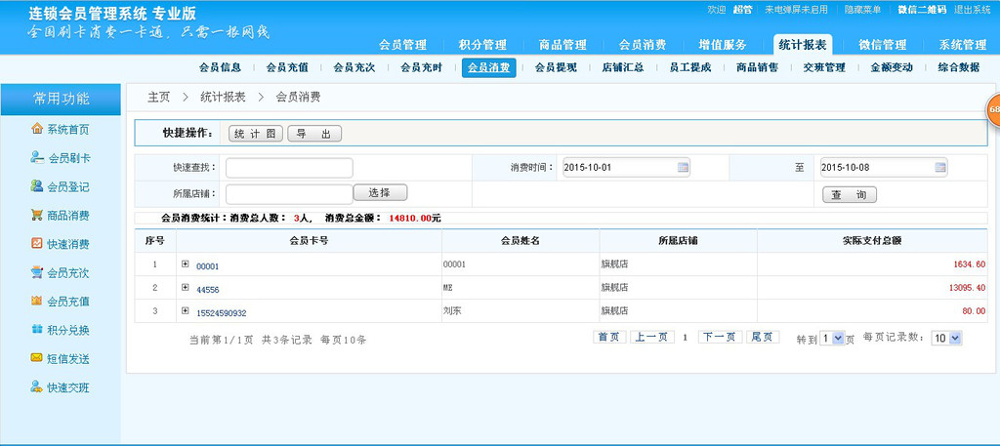Viewport: 1000px width, 446px height.
Task: Click the 积分兑换 gift icon
Action: (37, 330)
